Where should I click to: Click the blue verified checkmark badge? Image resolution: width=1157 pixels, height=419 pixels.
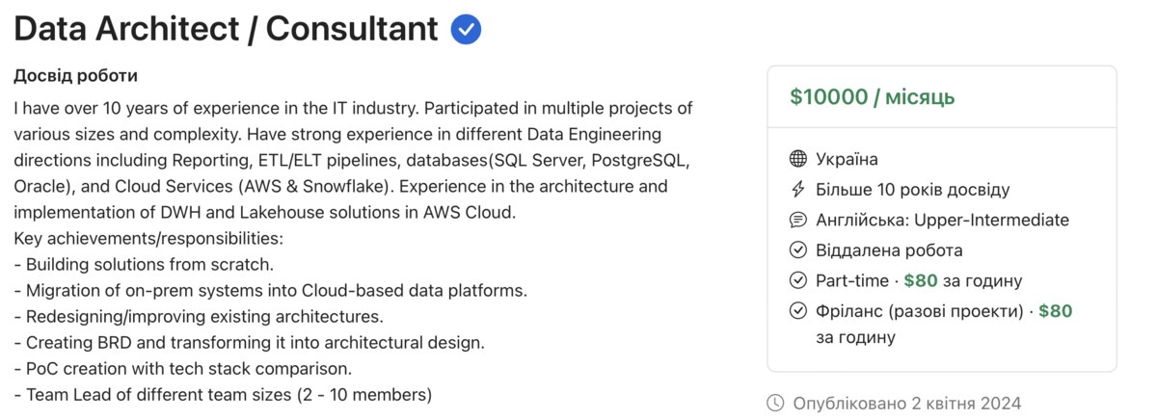tap(466, 29)
